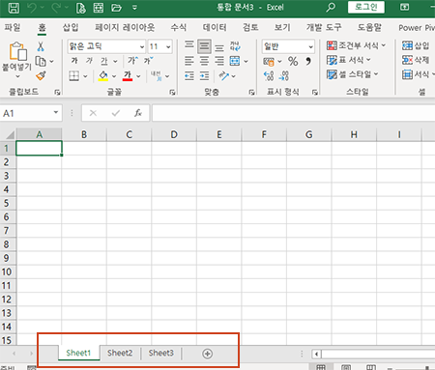Image resolution: width=435 pixels, height=370 pixels.
Task: Toggle bold formatting (가)
Action: pos(74,61)
